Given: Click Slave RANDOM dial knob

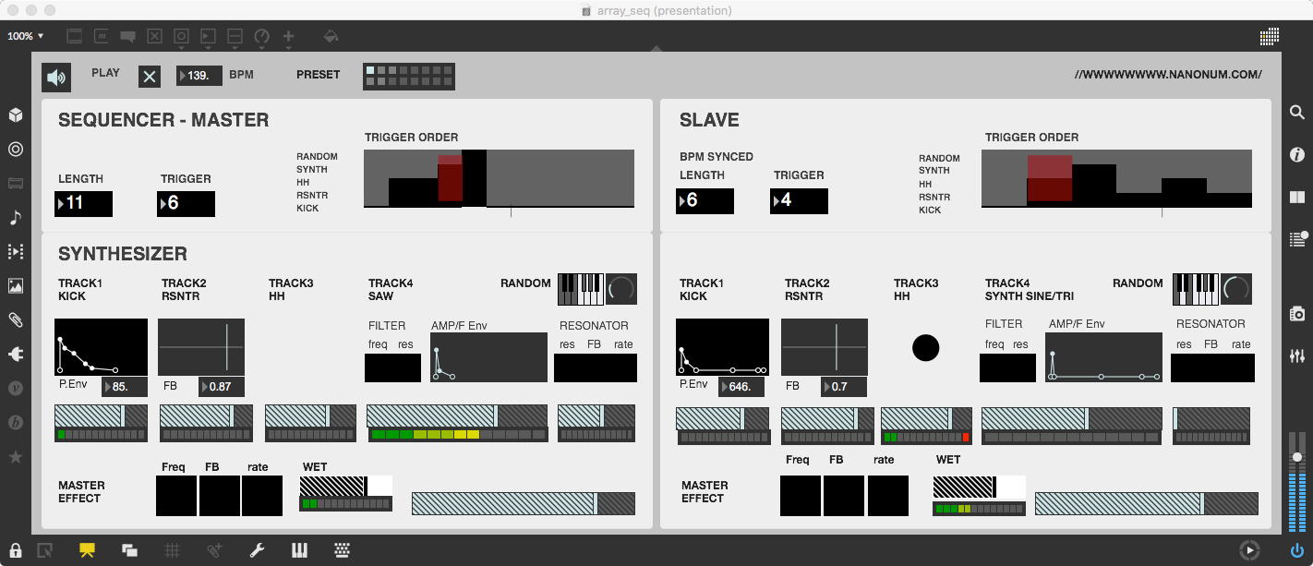Looking at the screenshot, I should pos(1236,289).
